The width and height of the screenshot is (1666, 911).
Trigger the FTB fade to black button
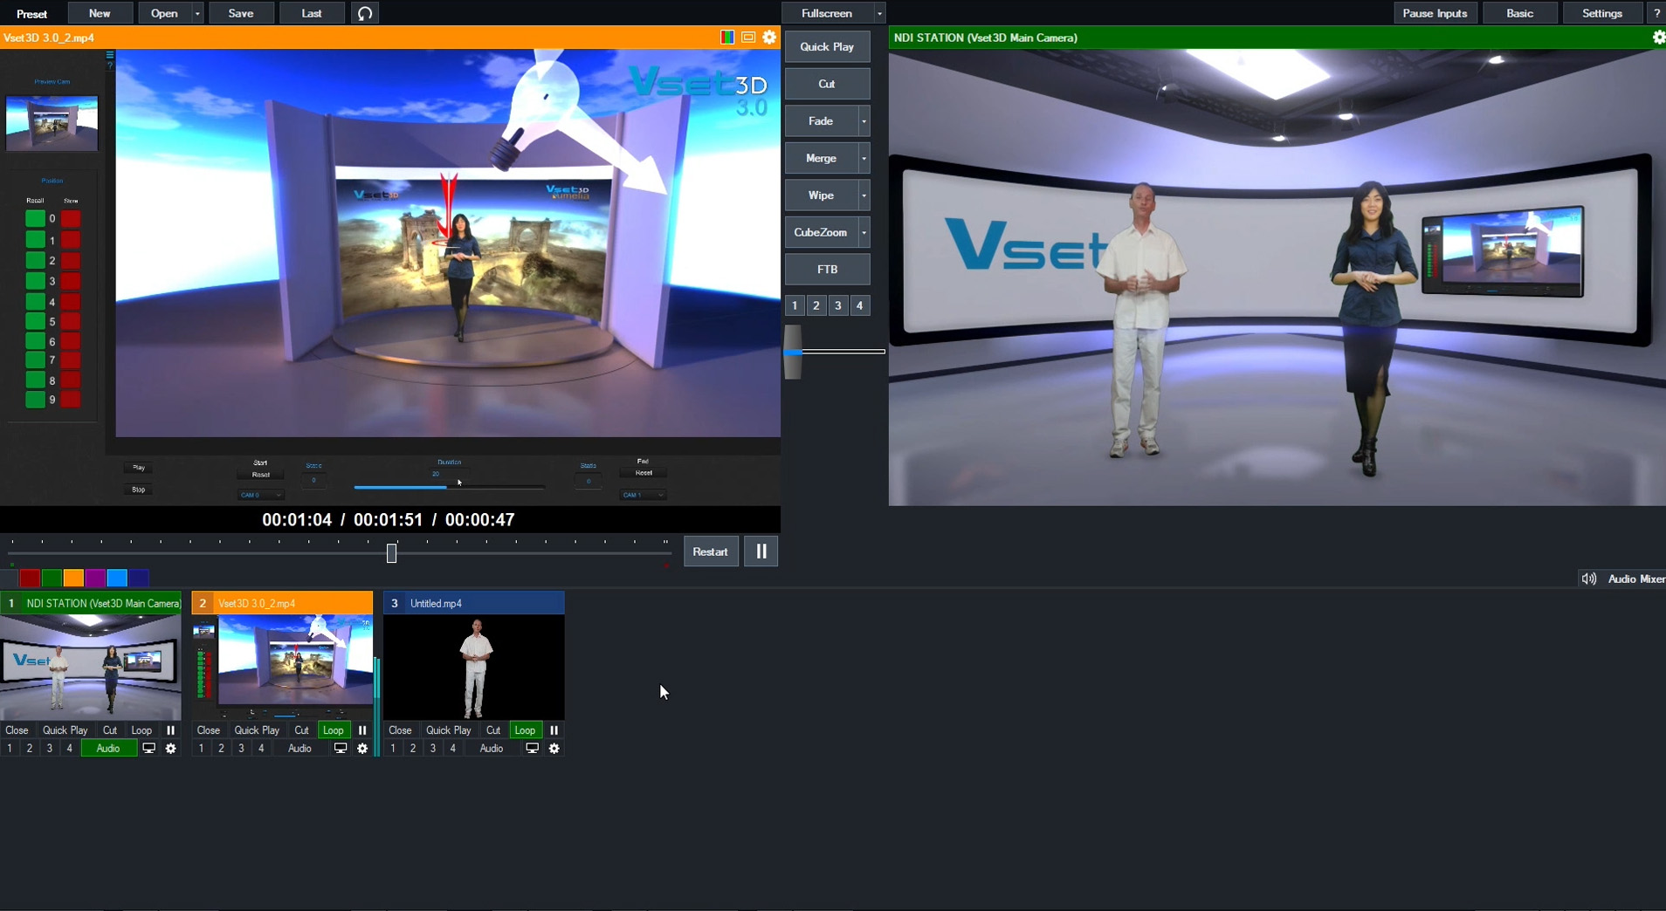pos(827,270)
